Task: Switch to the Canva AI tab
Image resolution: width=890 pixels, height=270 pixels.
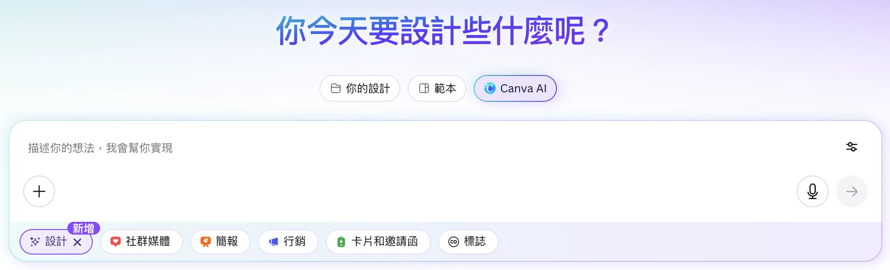Action: [x=515, y=88]
